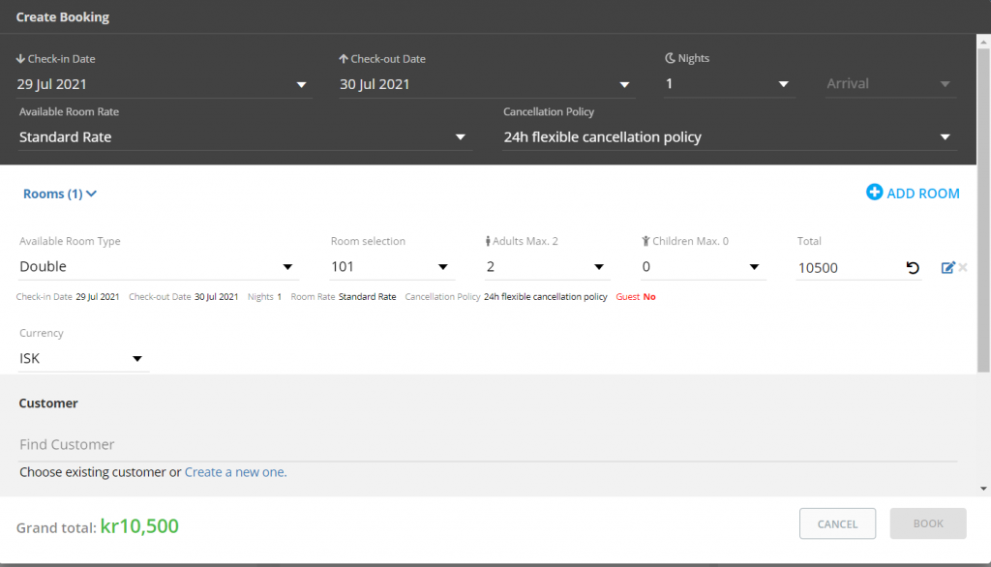Follow the Create a new one link
The width and height of the screenshot is (991, 567).
pos(235,472)
